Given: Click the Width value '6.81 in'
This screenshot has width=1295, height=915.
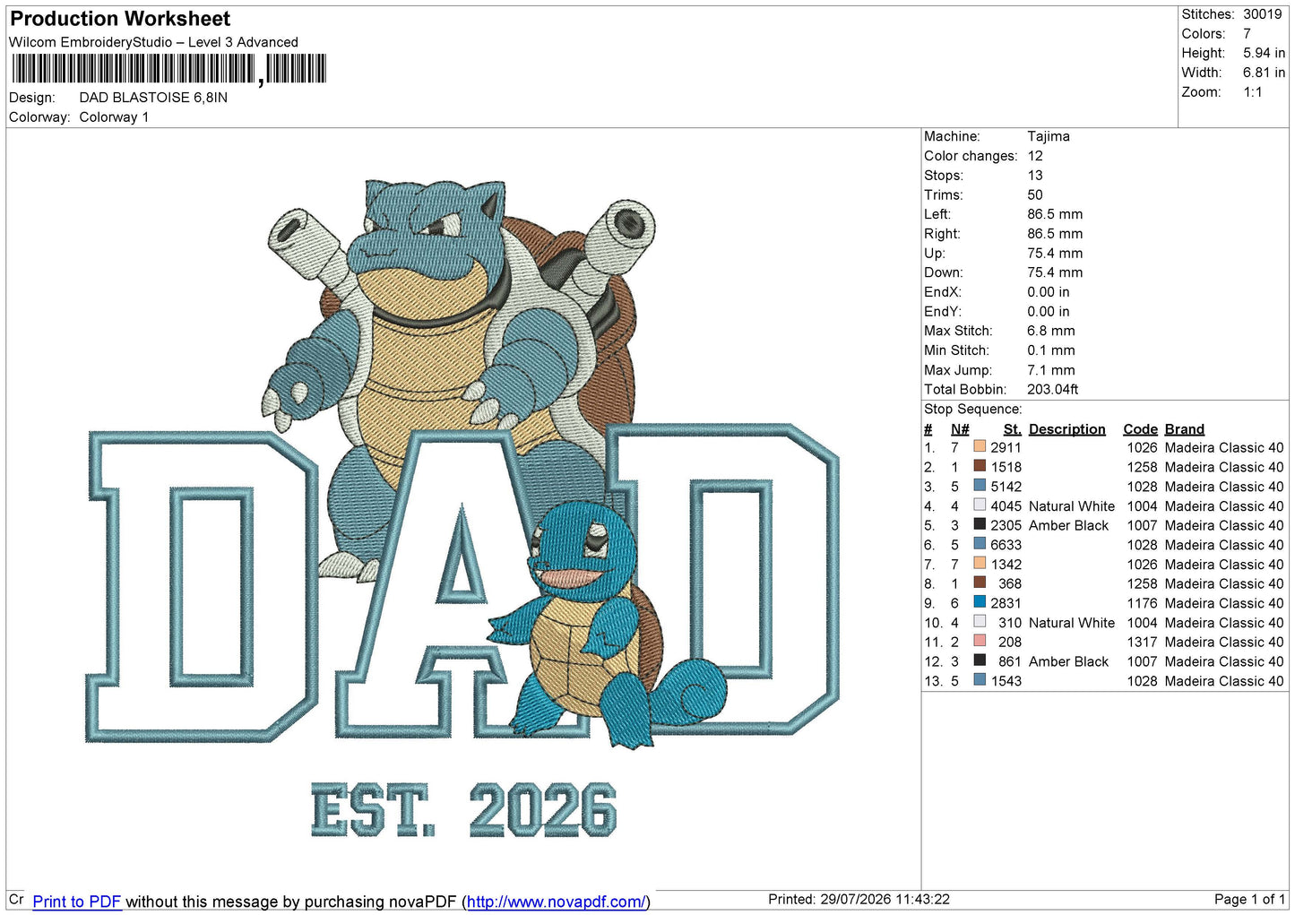Looking at the screenshot, I should tap(1264, 73).
